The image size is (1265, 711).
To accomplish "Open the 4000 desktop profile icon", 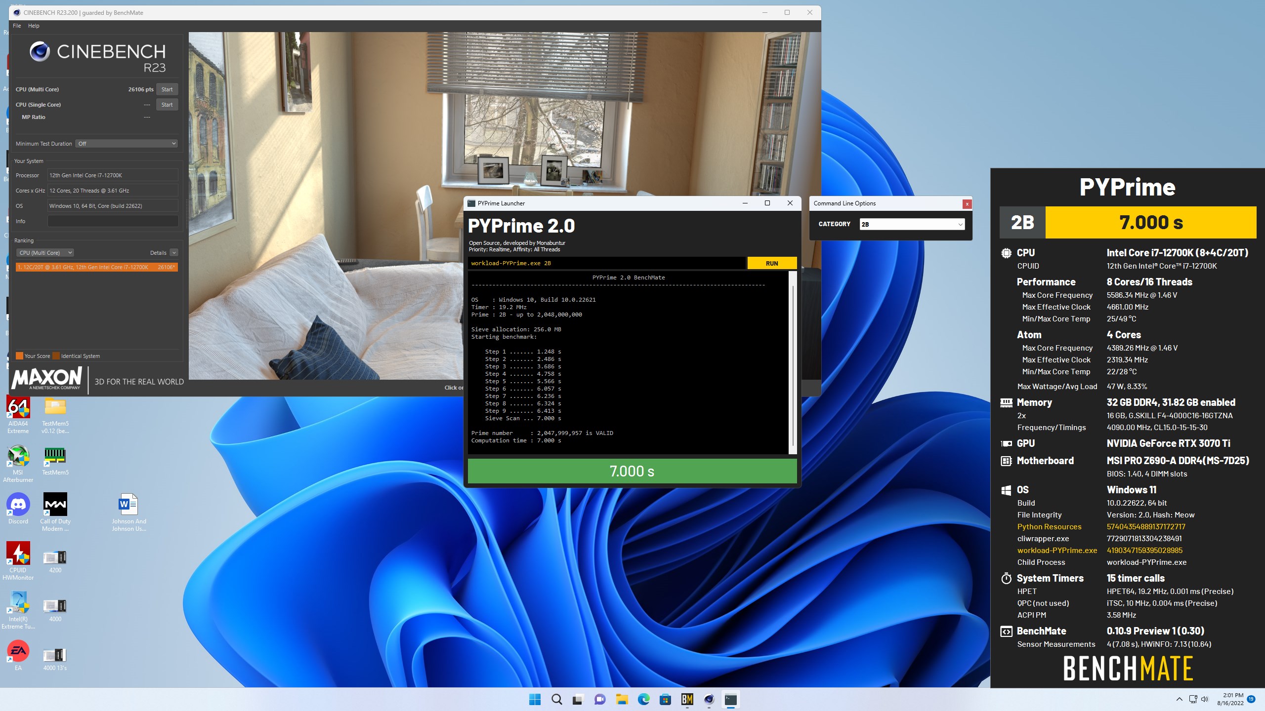I will [55, 610].
